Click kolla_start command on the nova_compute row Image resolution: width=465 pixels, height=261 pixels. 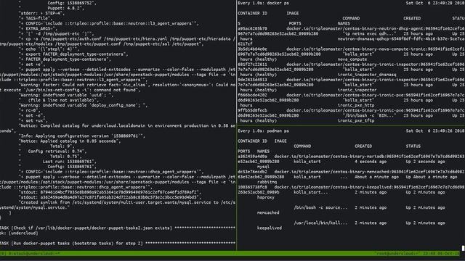(x=358, y=54)
